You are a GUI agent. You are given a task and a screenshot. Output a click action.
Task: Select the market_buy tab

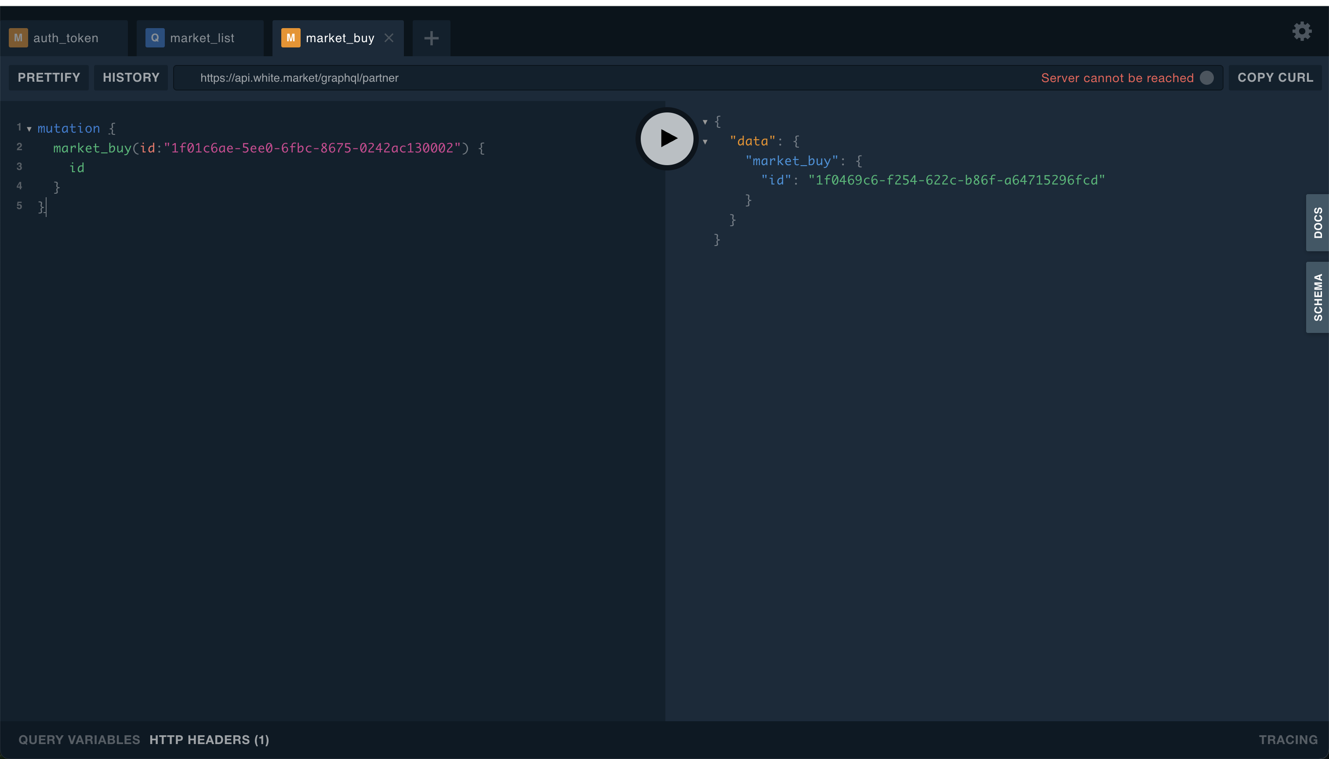point(338,38)
